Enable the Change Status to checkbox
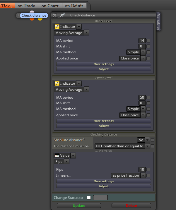 tap(89, 197)
